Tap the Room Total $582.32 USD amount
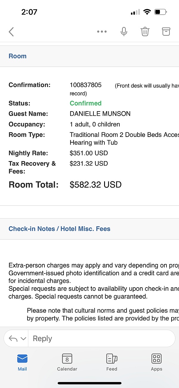 coord(95,185)
